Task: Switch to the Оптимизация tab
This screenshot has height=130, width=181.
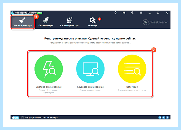Action: click(46, 22)
